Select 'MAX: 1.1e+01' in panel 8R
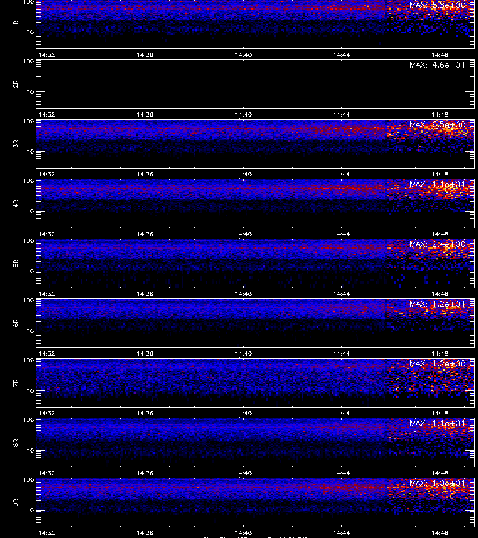This screenshot has height=538, width=478. (x=437, y=423)
